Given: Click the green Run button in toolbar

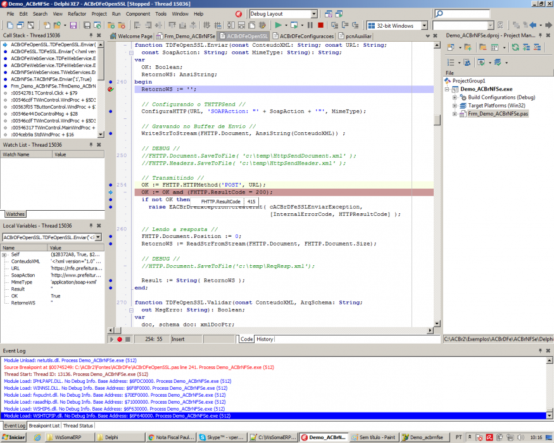Looking at the screenshot, I should click(278, 25).
